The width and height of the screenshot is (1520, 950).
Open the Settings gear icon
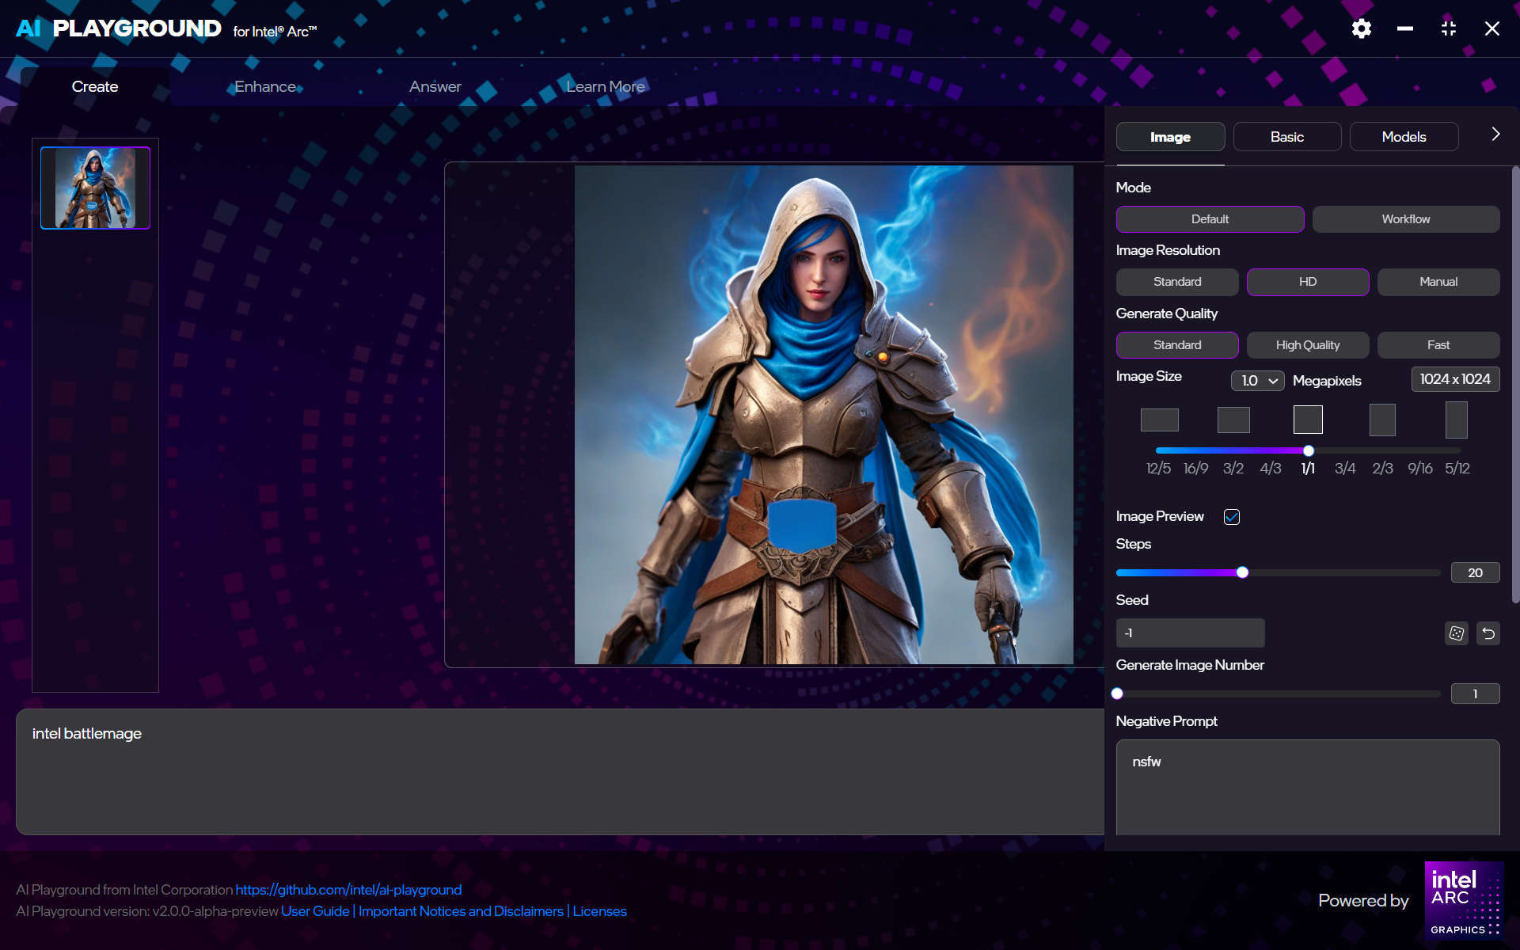click(x=1361, y=28)
